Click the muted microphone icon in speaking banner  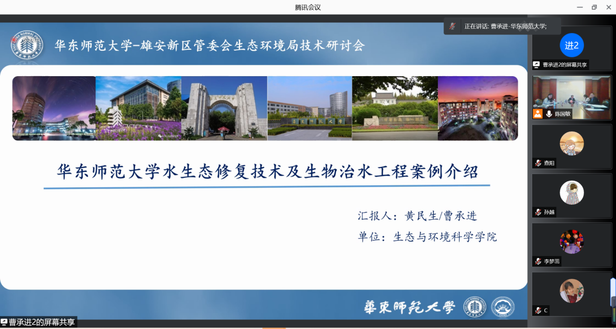[x=452, y=26]
